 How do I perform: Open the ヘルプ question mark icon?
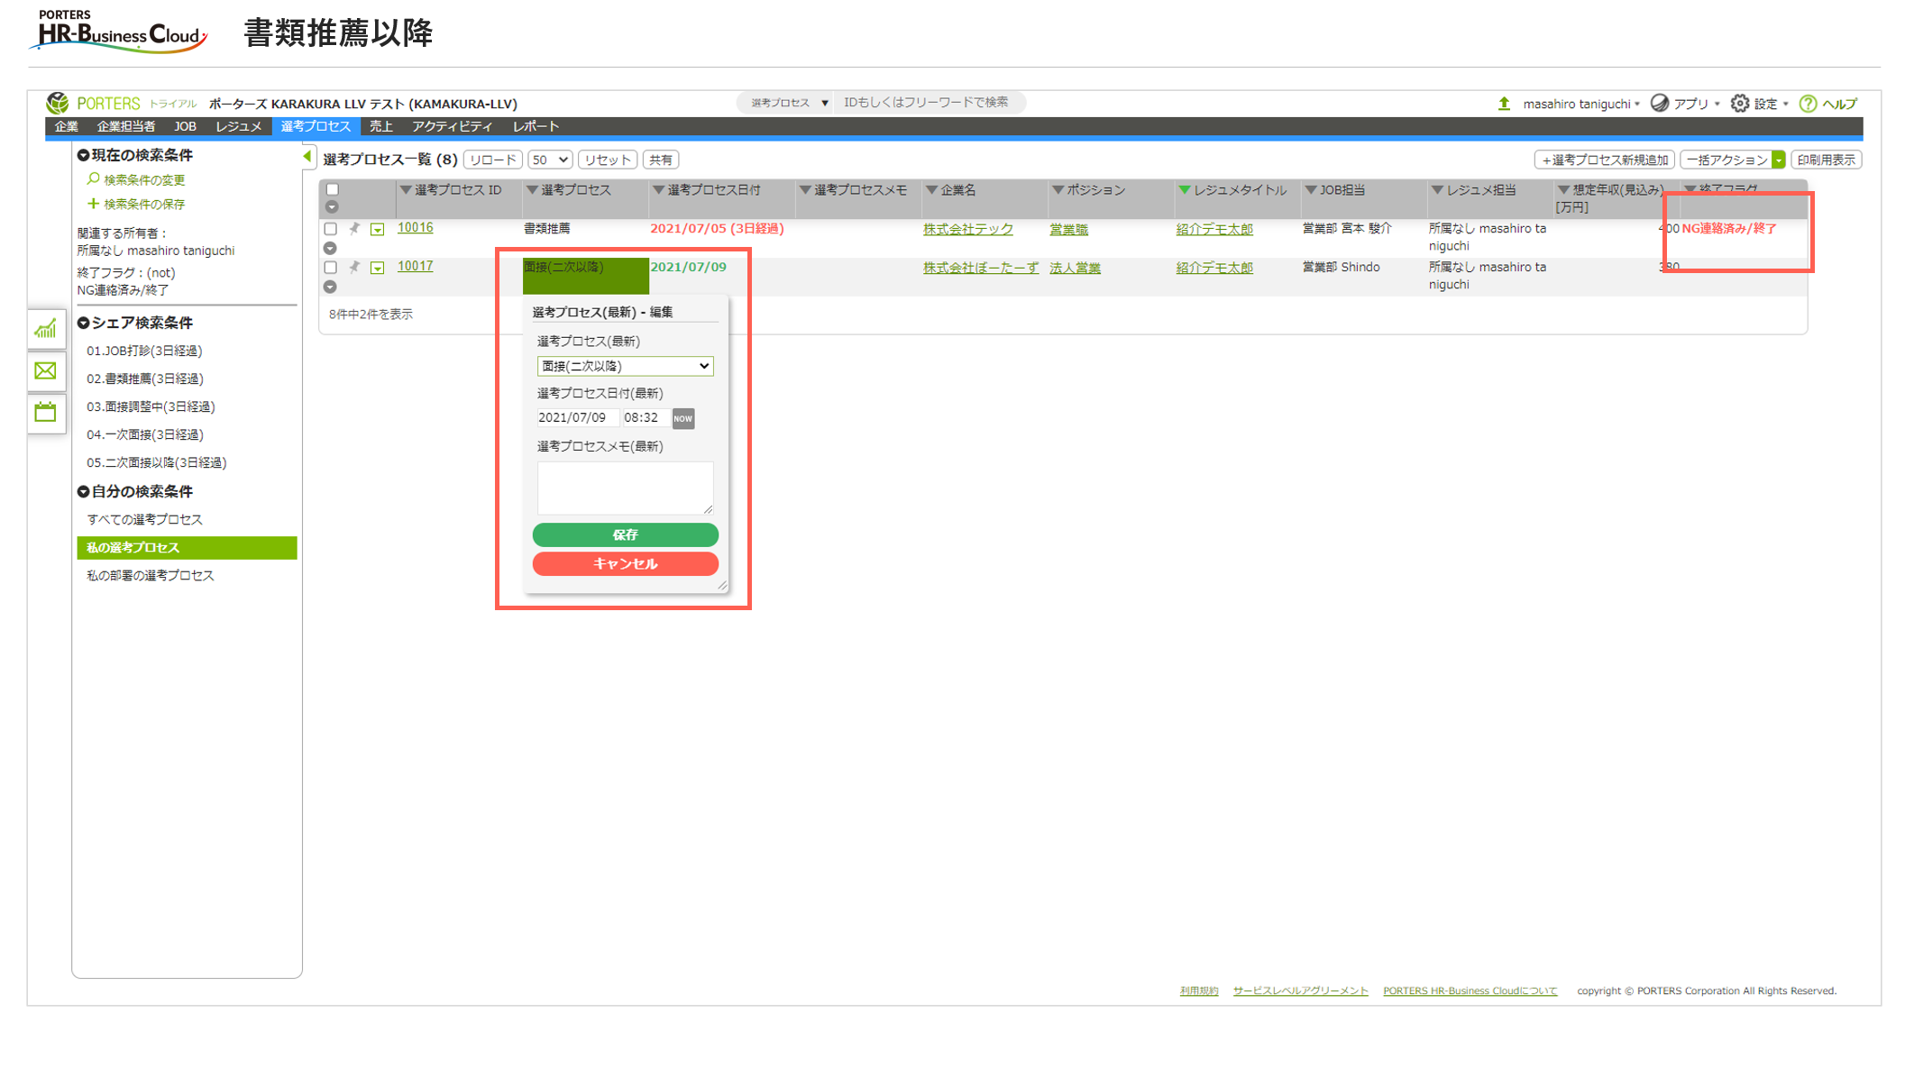1808,104
